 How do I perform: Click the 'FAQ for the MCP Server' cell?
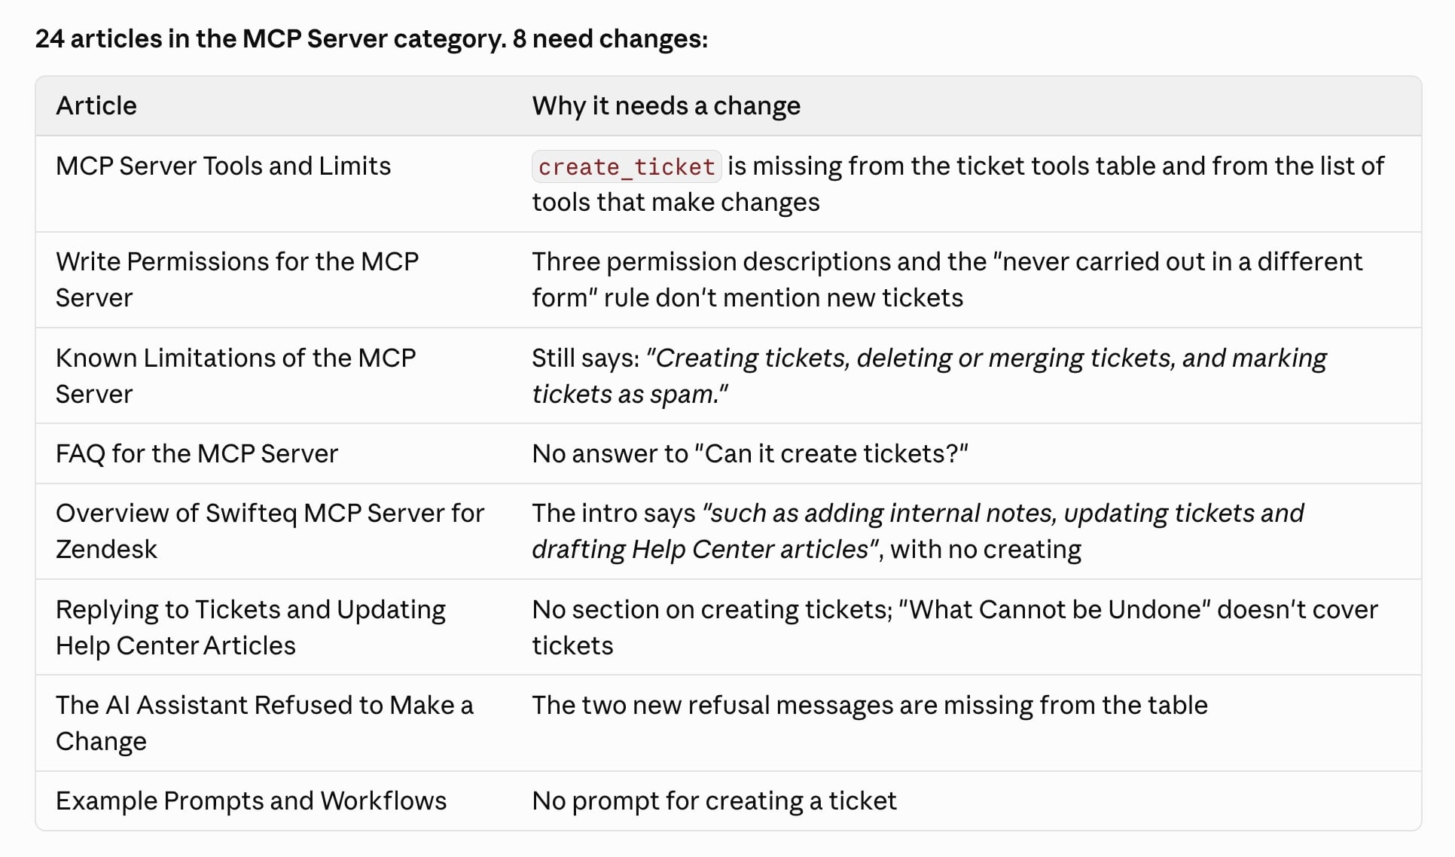pos(197,453)
